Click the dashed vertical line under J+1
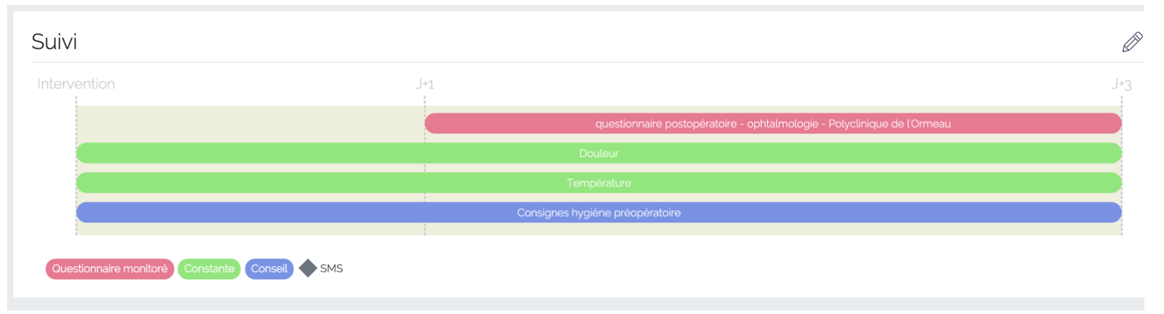The height and width of the screenshot is (314, 1164). (424, 102)
